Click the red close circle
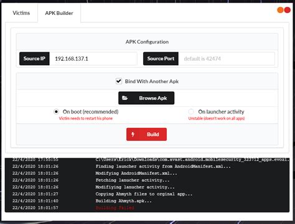The width and height of the screenshot is (295, 224). click(288, 10)
